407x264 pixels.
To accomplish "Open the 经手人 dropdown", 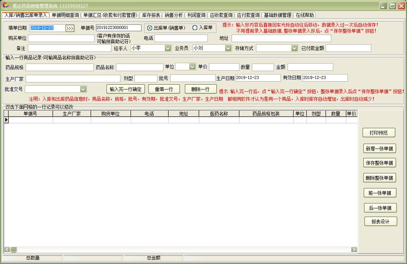I will tap(168, 48).
